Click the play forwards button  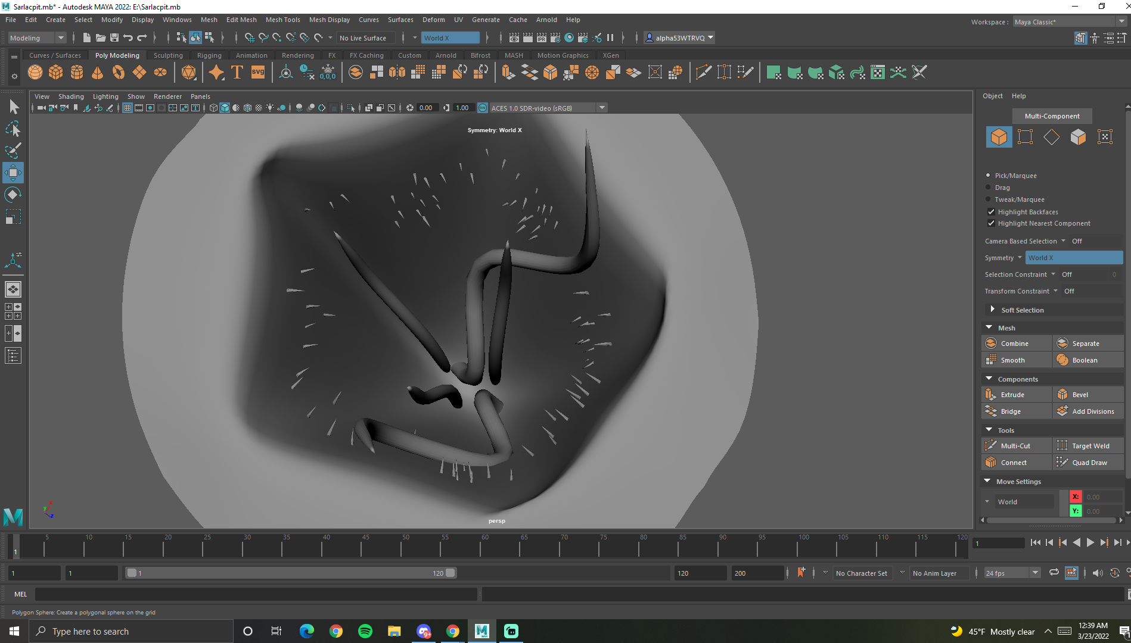(x=1090, y=542)
